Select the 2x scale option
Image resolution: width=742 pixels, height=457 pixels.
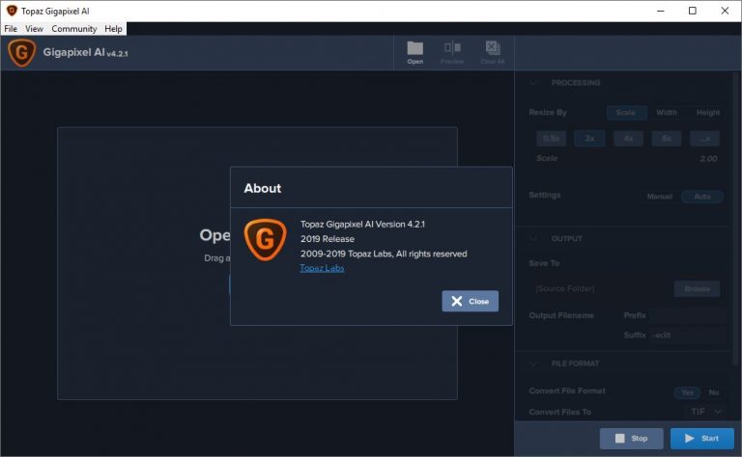589,139
